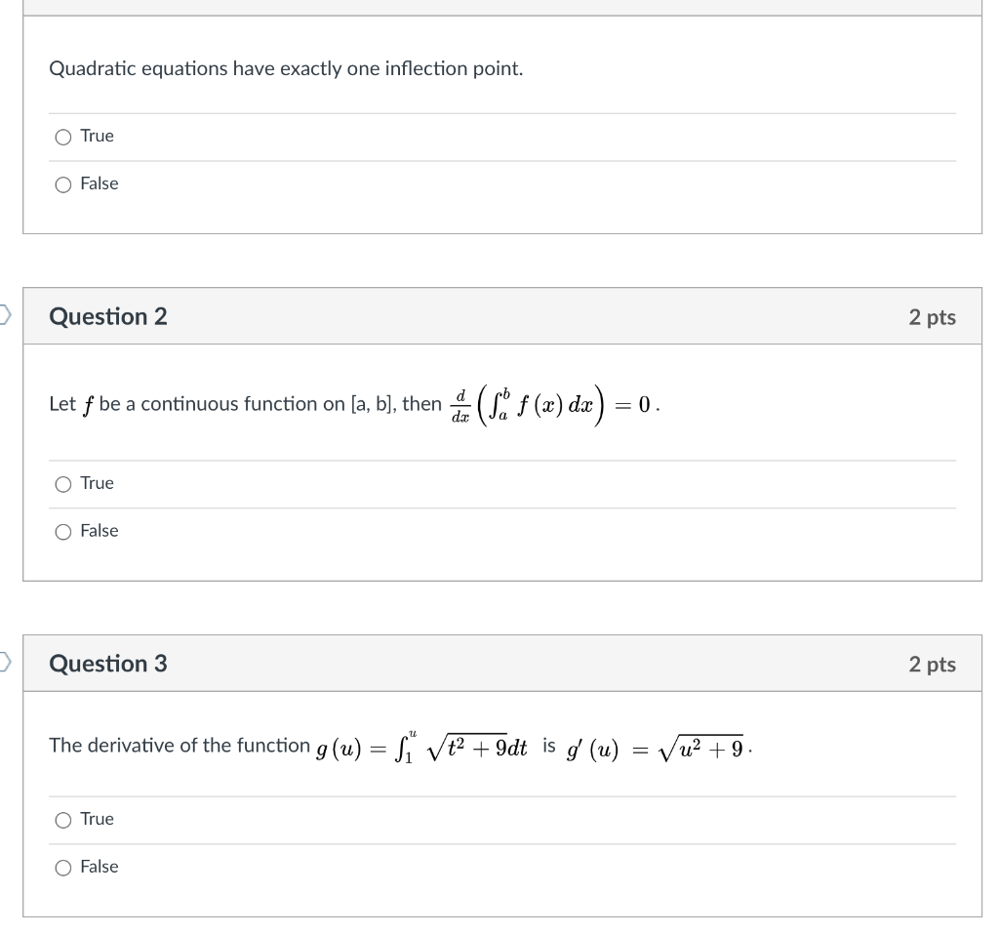Click the Question 2 header bar
This screenshot has width=999, height=935.
[488, 316]
